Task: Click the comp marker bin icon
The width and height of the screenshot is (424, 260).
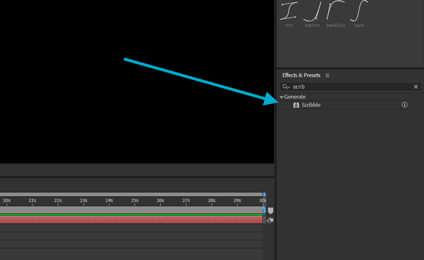Action: pos(270,211)
